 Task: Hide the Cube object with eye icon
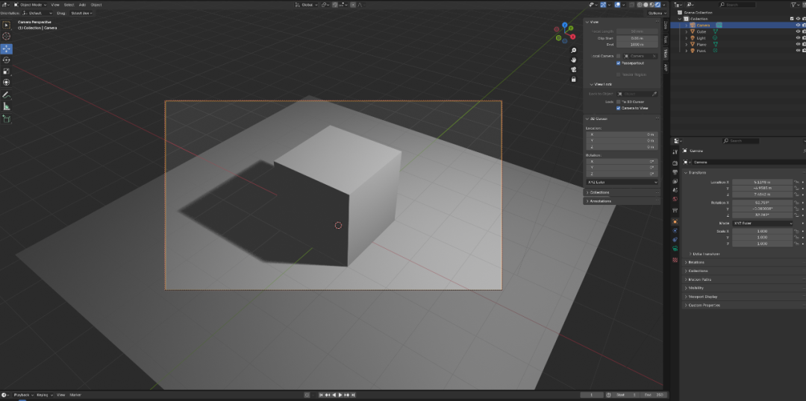pos(799,31)
